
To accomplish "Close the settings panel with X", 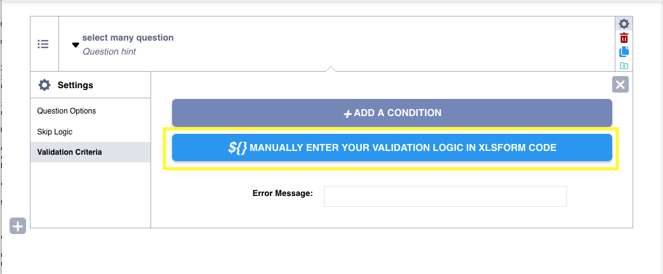I will click(x=620, y=85).
